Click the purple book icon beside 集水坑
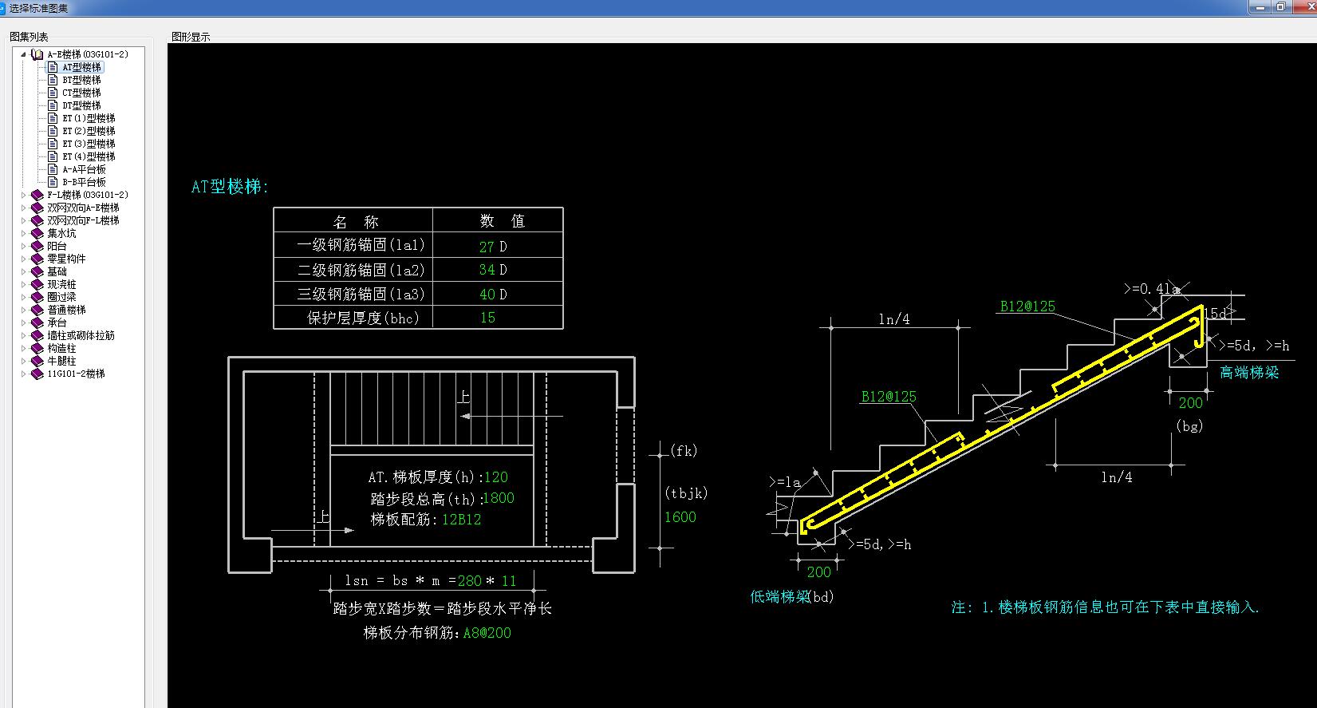The width and height of the screenshot is (1317, 708). [x=37, y=233]
